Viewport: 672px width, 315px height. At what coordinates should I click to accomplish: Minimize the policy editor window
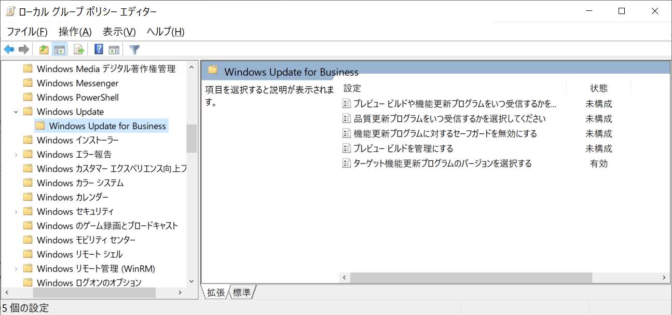tap(589, 11)
